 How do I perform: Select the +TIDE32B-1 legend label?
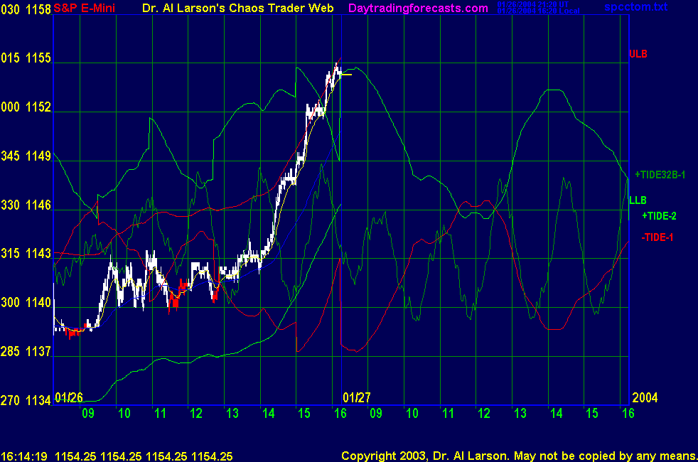(x=660, y=174)
